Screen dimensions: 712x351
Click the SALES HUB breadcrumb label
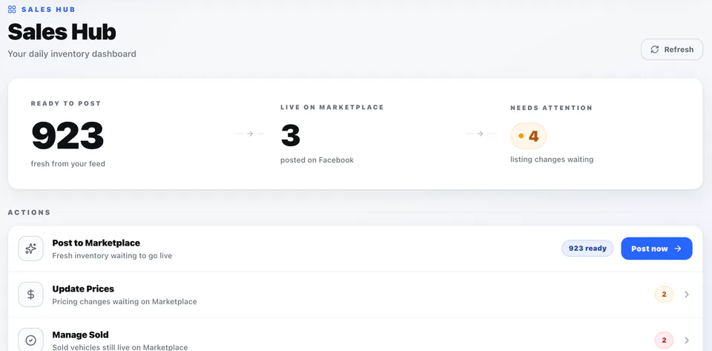coord(48,9)
